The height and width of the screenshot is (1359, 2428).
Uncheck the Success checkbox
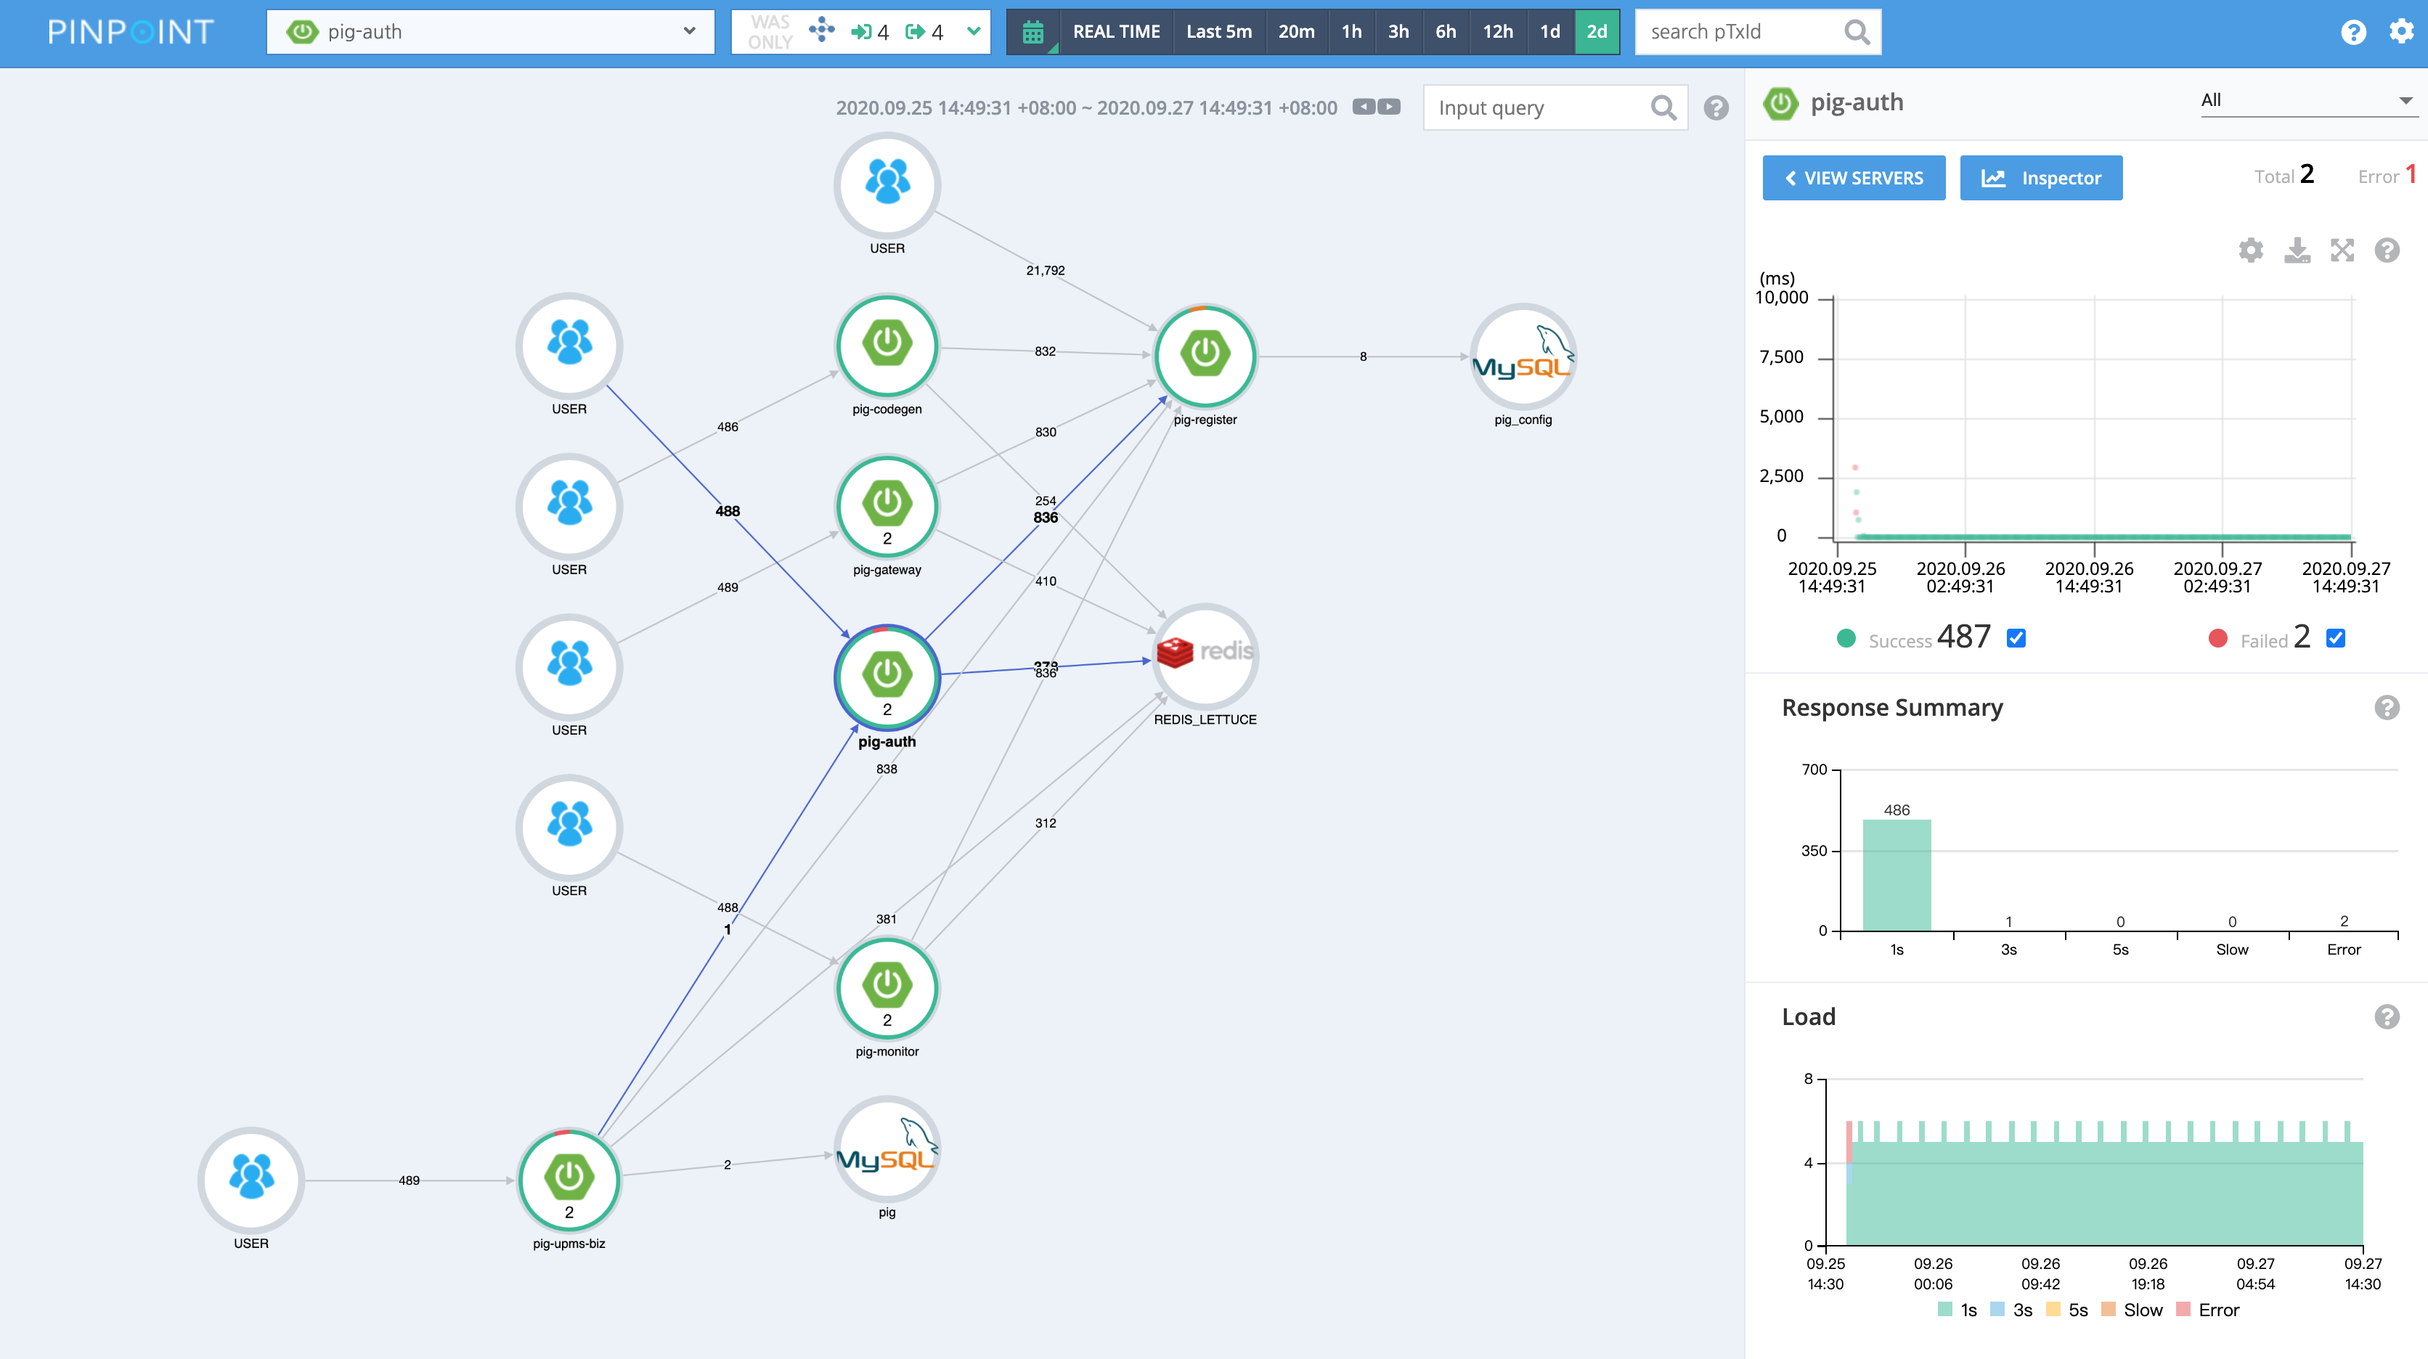pyautogui.click(x=2016, y=639)
